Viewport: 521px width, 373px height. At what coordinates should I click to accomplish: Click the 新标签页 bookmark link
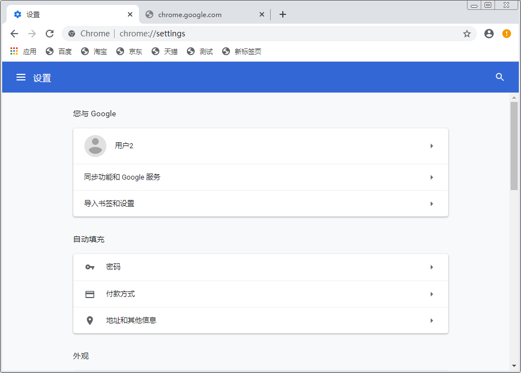(241, 51)
